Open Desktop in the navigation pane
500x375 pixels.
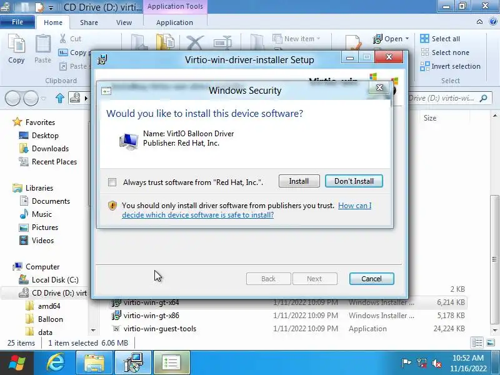click(x=39, y=136)
